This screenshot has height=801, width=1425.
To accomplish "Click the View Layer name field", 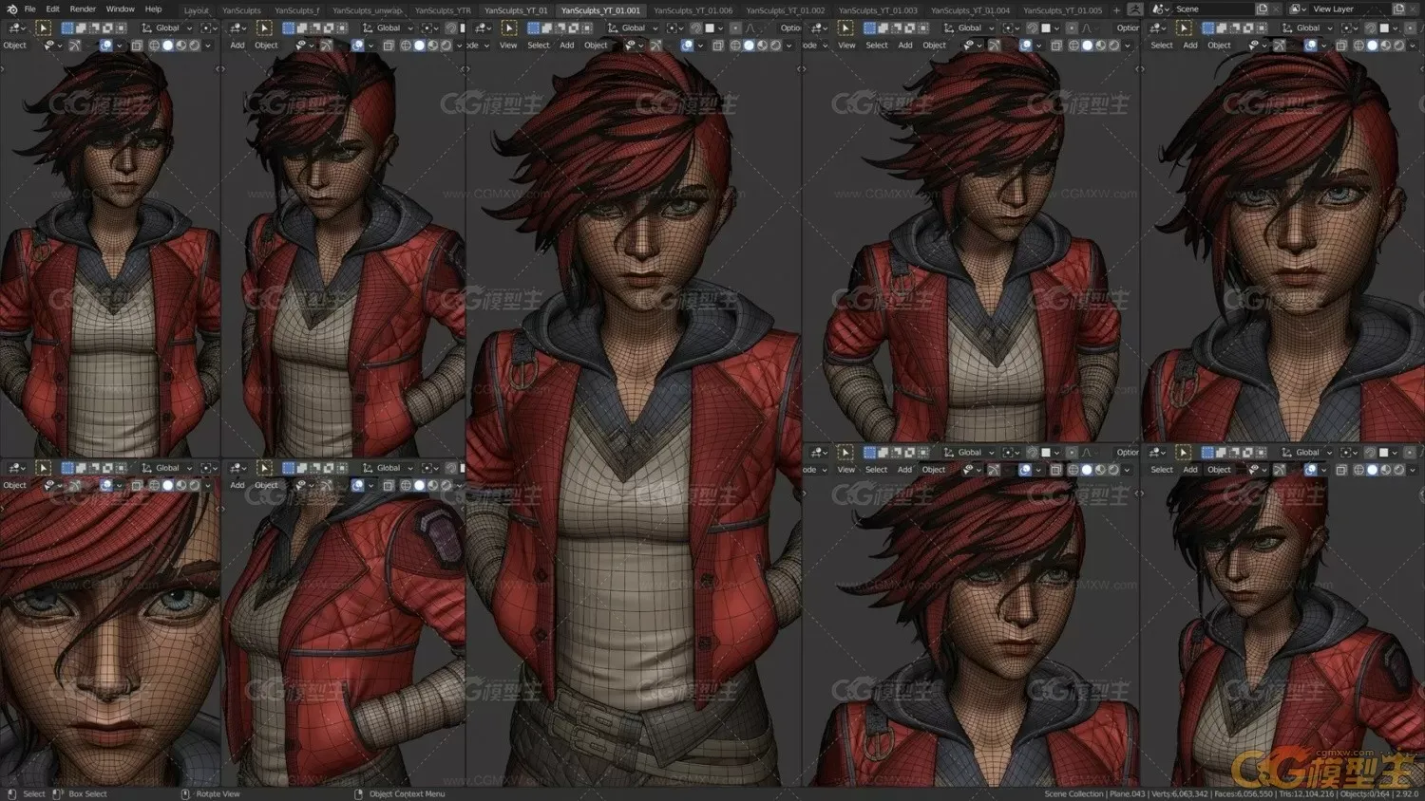I will pos(1350,9).
